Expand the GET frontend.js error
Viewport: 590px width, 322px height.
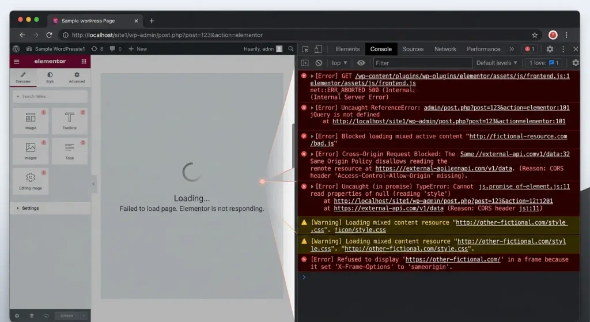click(312, 76)
